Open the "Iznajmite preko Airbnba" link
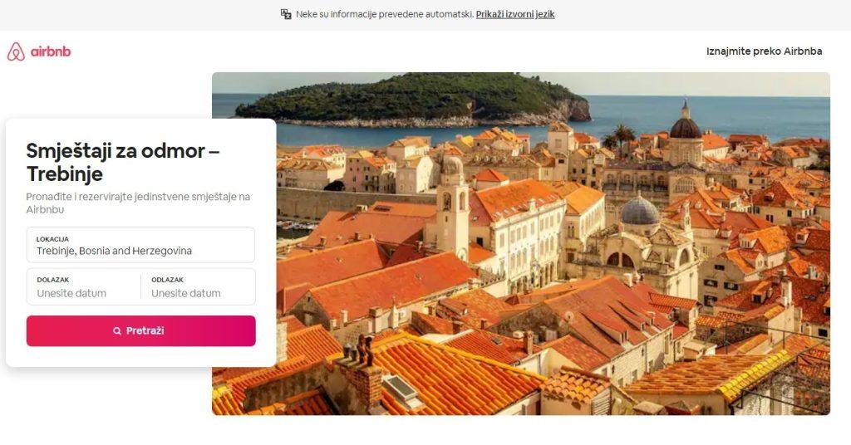Screen dimensions: 851x445 point(765,51)
